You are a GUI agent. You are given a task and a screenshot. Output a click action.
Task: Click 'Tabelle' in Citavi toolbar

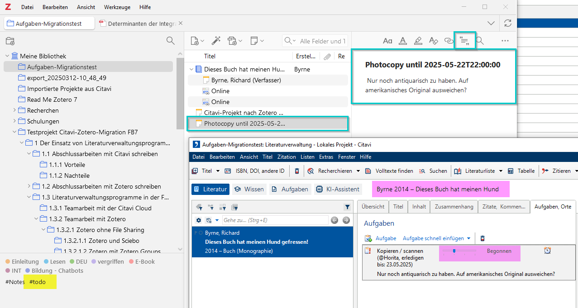tap(521, 171)
